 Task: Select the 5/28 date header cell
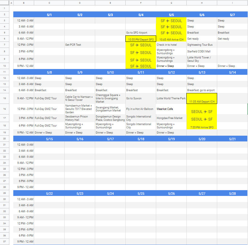click(232, 194)
